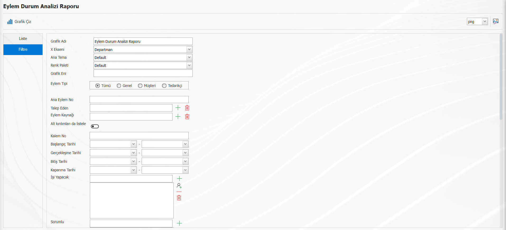Open the png format dropdown
Viewport: 506px width, 230px height.
pyautogui.click(x=485, y=21)
